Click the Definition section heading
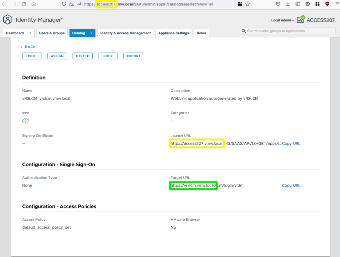Viewport: 340px width, 257px height. tap(34, 77)
